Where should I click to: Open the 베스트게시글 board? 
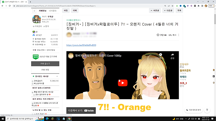click(39, 83)
